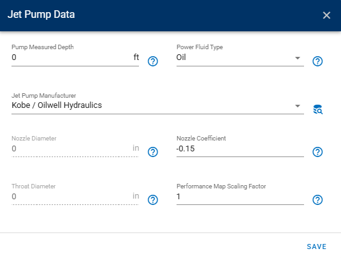Viewport: 341px width, 258px height.
Task: Click the Nozzle Coefficient help icon
Action: click(x=317, y=152)
